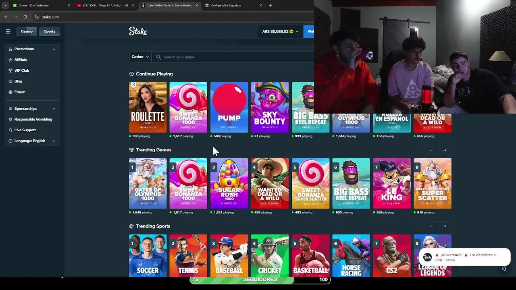Open the Horse Racing sport tile
Image resolution: width=516 pixels, height=290 pixels.
tap(351, 256)
